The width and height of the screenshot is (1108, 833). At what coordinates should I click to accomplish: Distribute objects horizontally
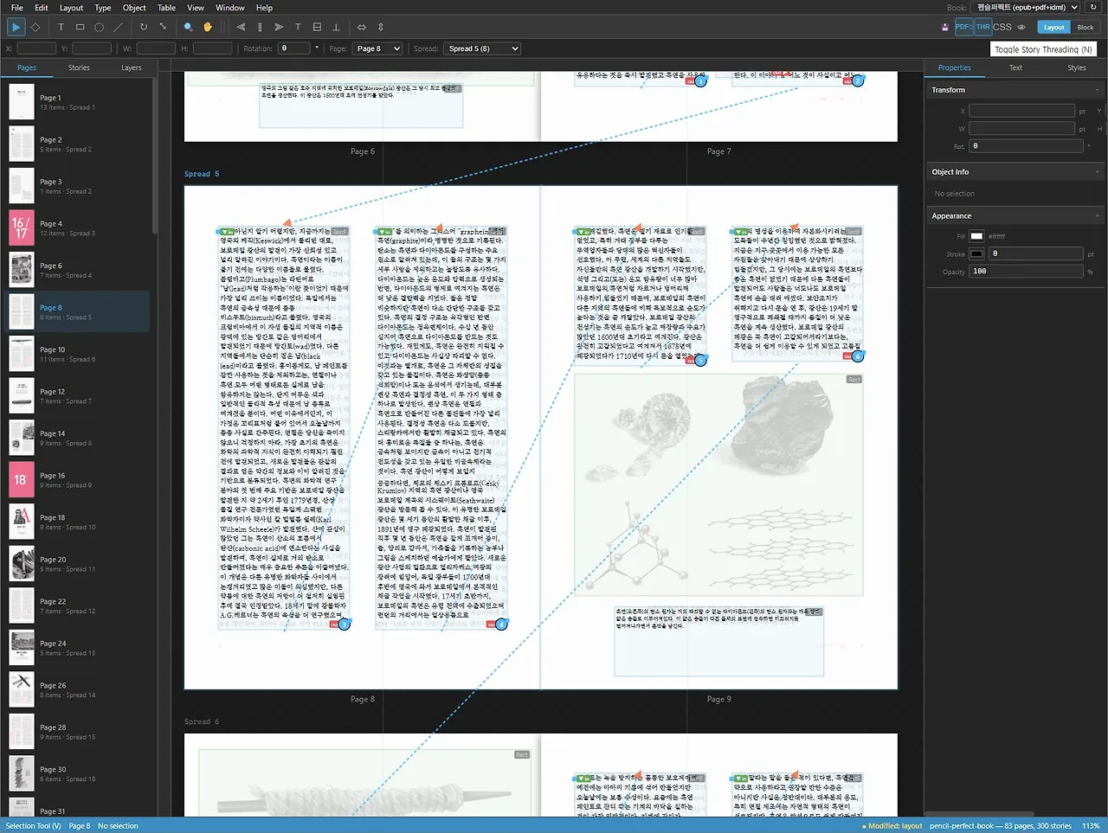pos(362,27)
